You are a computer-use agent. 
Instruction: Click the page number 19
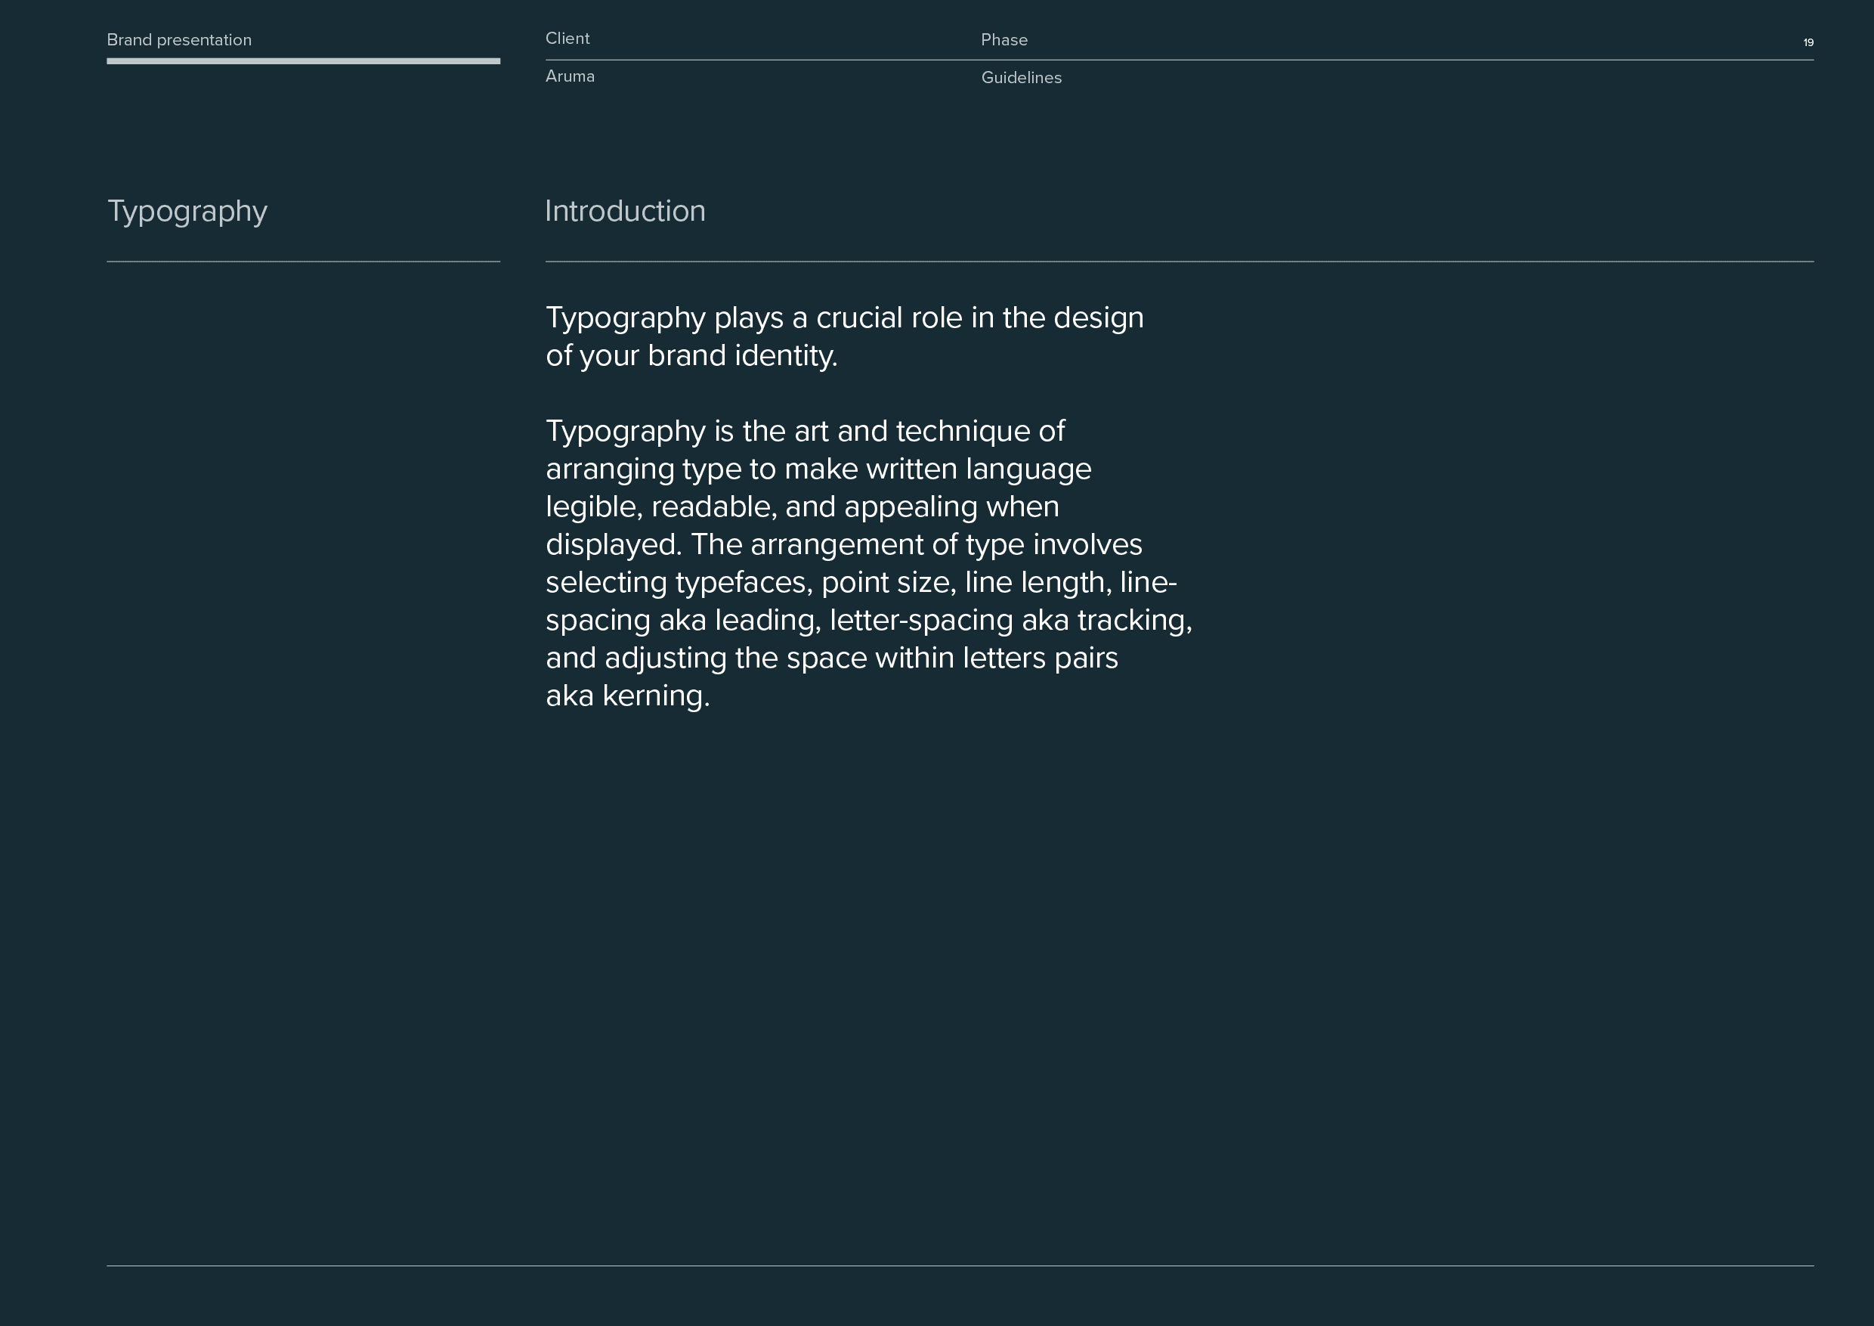pyautogui.click(x=1809, y=42)
